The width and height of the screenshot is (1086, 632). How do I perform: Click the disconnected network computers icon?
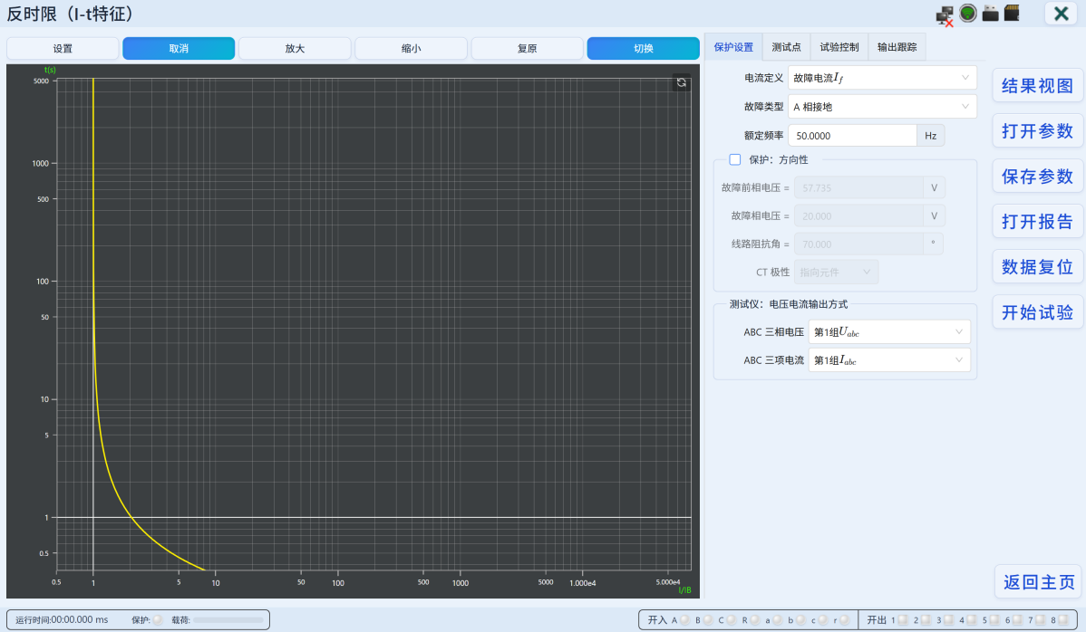tap(945, 15)
